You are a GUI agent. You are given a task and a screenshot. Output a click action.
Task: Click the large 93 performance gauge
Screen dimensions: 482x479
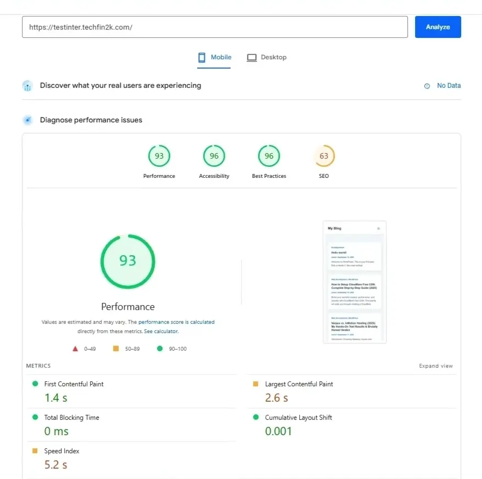click(128, 262)
